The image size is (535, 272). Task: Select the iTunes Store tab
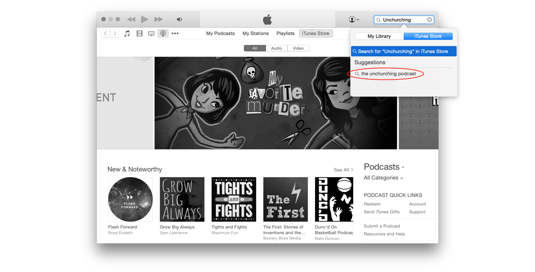[x=316, y=34]
